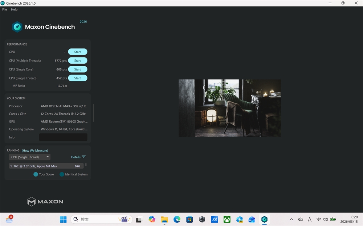
Task: Open Microsoft Edge from the taskbar
Action: (x=177, y=219)
